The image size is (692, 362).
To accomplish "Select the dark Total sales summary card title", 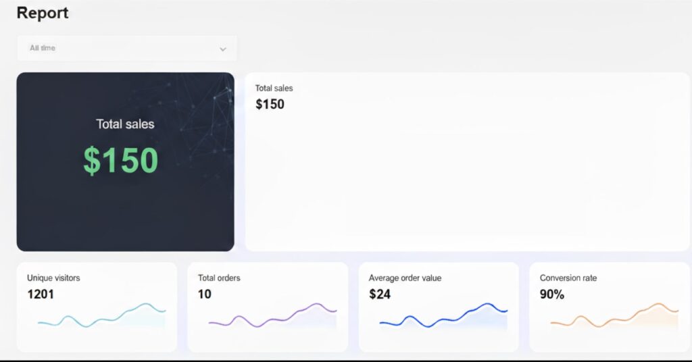I will click(x=125, y=124).
